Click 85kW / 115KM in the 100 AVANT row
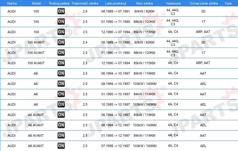238x151 pixels. point(144,63)
